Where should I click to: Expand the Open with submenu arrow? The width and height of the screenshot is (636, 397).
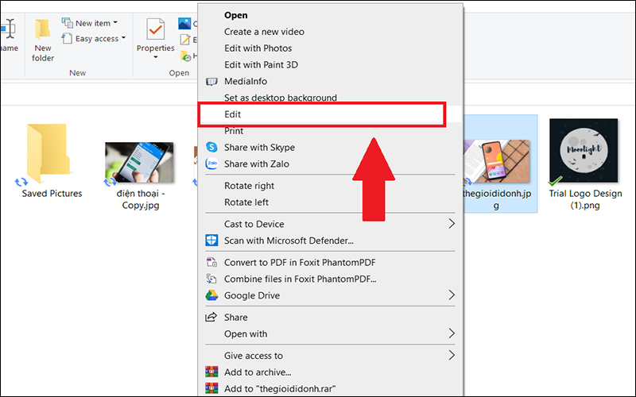[x=452, y=333]
